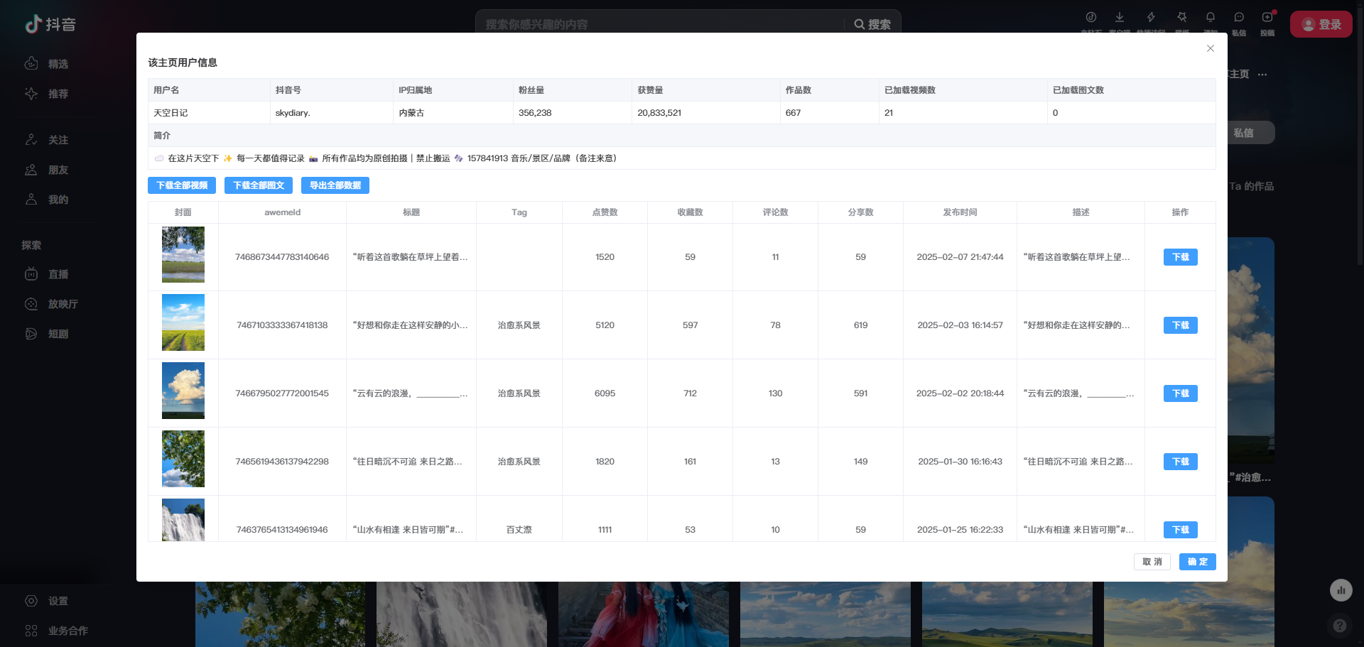The height and width of the screenshot is (647, 1364).
Task: Click the 点赞数 column header
Action: click(x=605, y=212)
